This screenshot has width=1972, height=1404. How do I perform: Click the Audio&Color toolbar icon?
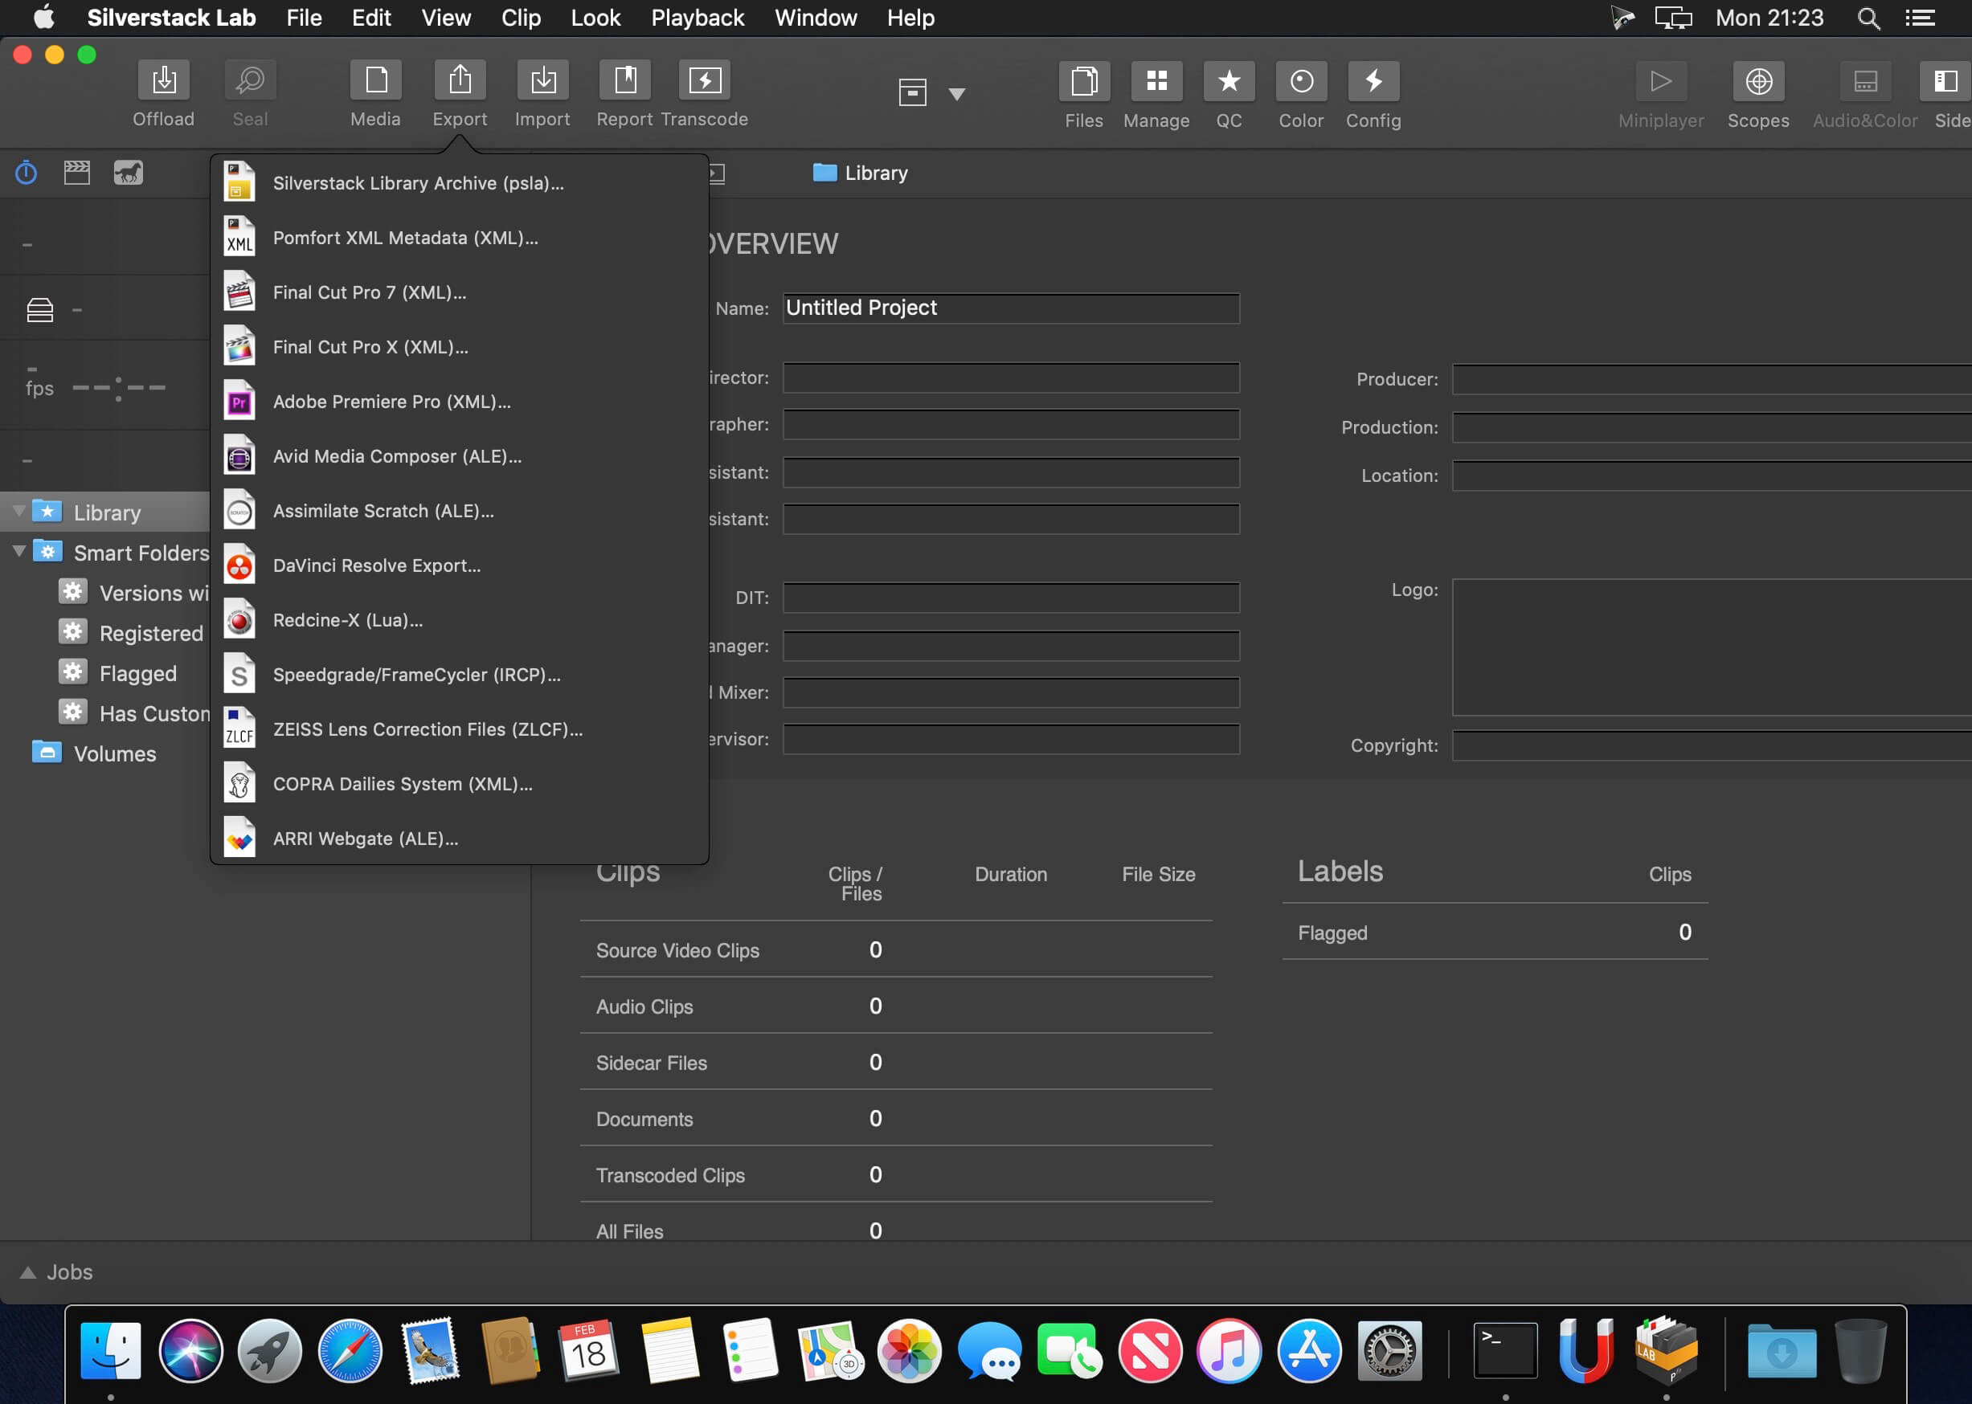[x=1865, y=82]
